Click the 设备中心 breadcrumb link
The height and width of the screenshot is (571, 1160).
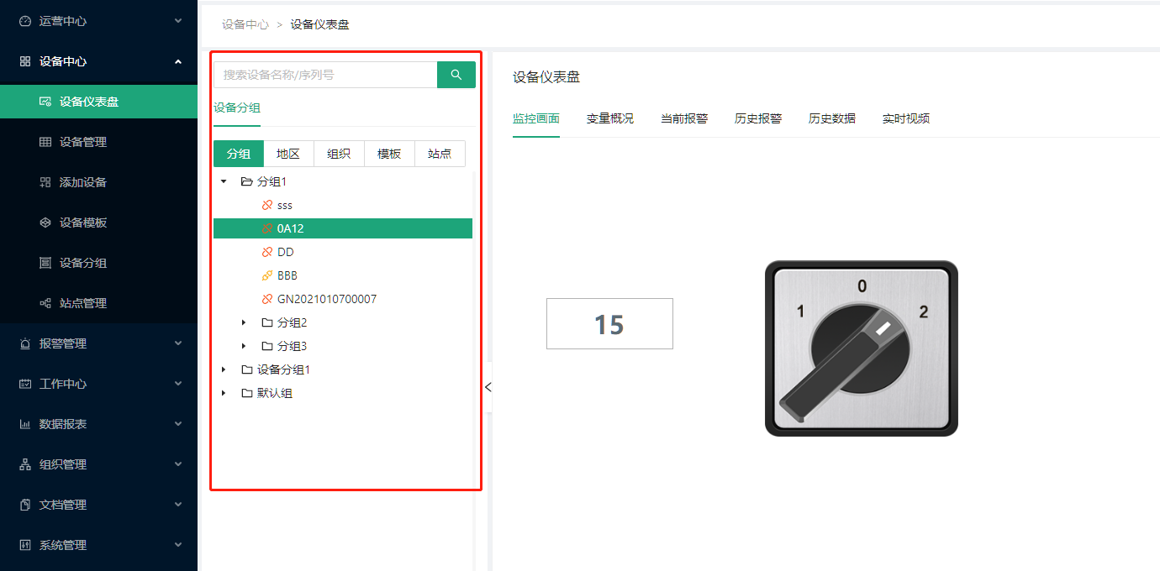[x=245, y=24]
